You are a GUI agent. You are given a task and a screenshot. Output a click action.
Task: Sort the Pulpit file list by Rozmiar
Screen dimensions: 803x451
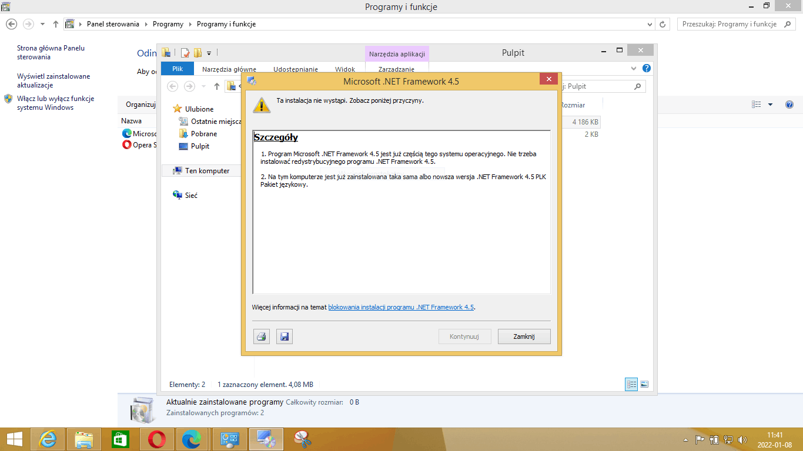pyautogui.click(x=573, y=105)
